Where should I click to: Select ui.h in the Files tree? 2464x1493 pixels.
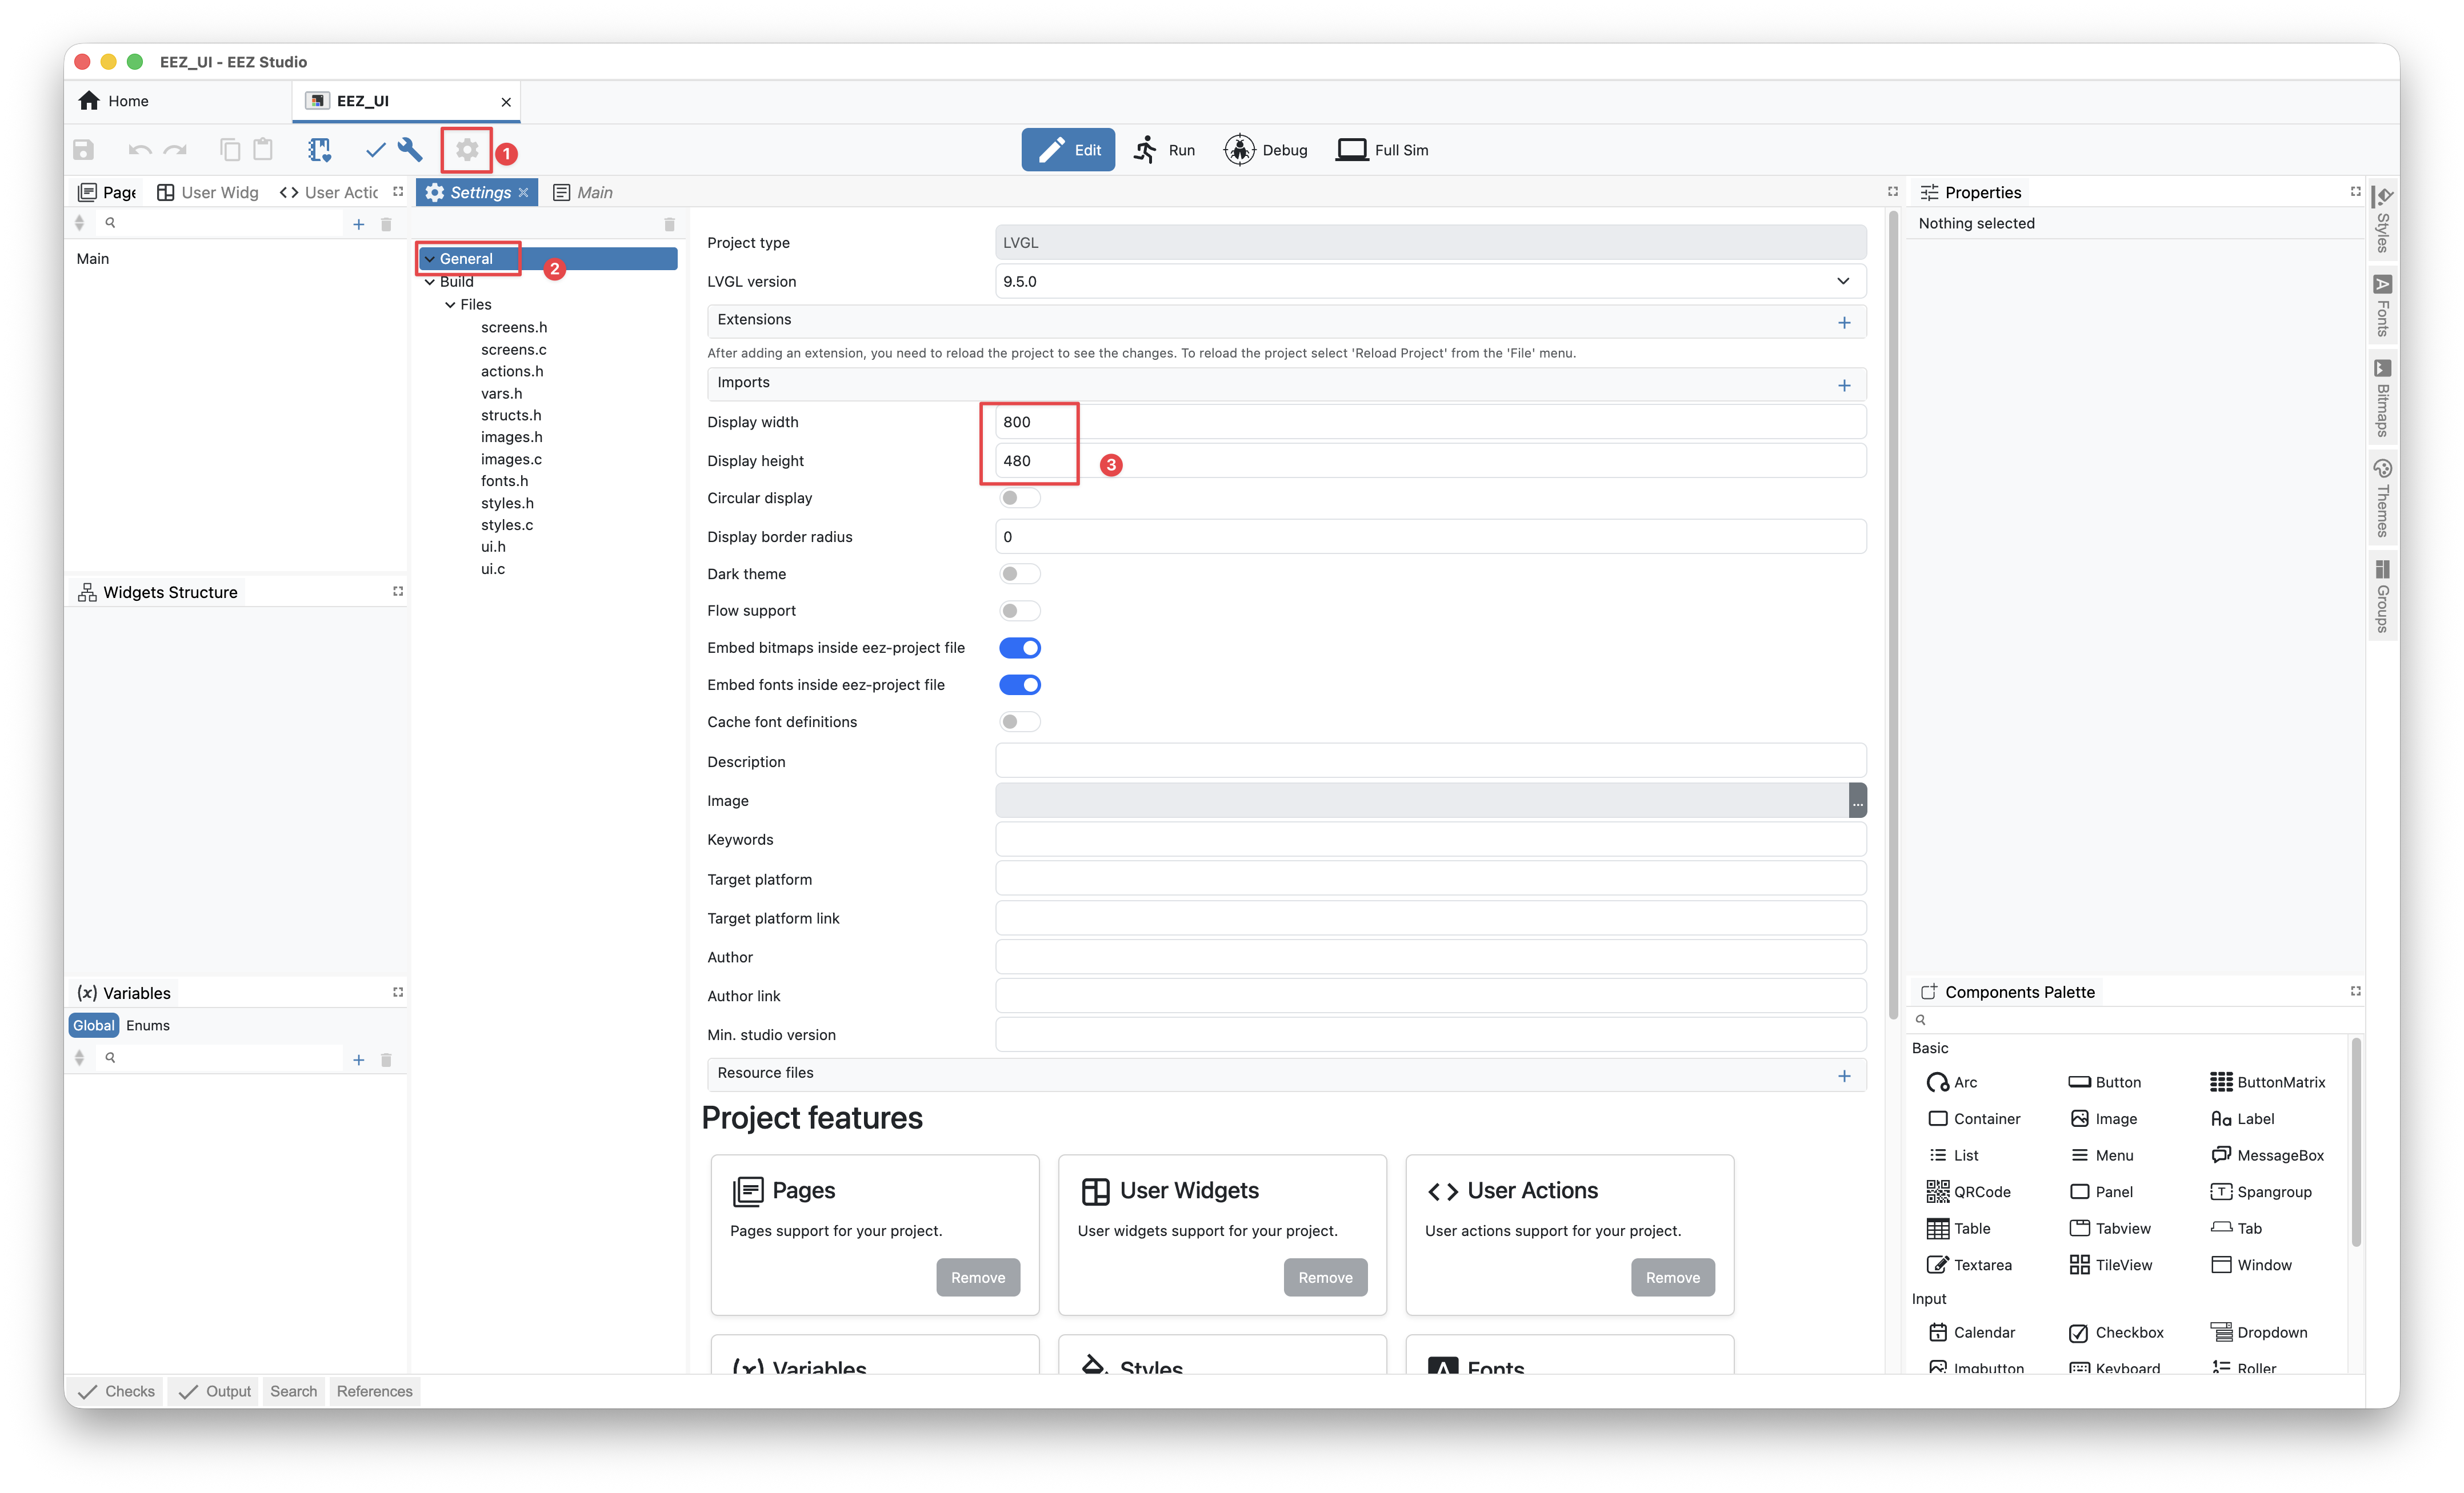(x=493, y=547)
